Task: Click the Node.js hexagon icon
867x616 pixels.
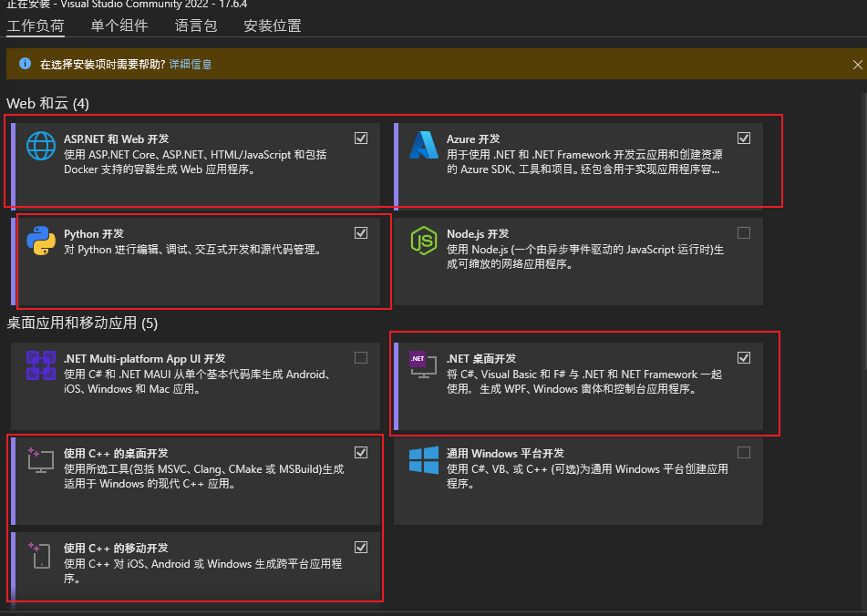Action: [x=424, y=241]
